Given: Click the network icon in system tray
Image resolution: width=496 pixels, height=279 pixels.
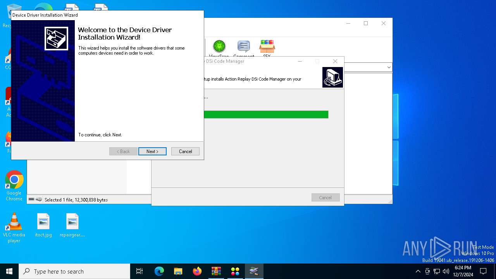Looking at the screenshot, I should coord(437,271).
